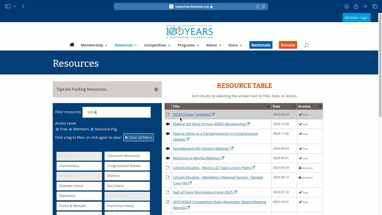Toggle Safari sidebar button
The height and width of the screenshot is (215, 382).
pyautogui.click(x=8, y=6)
